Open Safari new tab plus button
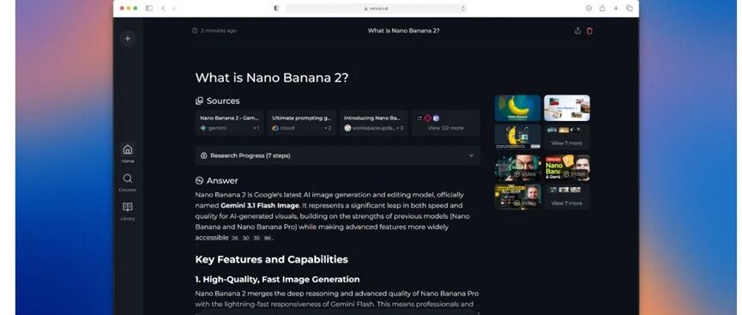The width and height of the screenshot is (742, 315). [x=616, y=8]
